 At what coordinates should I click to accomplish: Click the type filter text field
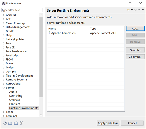click(22, 10)
